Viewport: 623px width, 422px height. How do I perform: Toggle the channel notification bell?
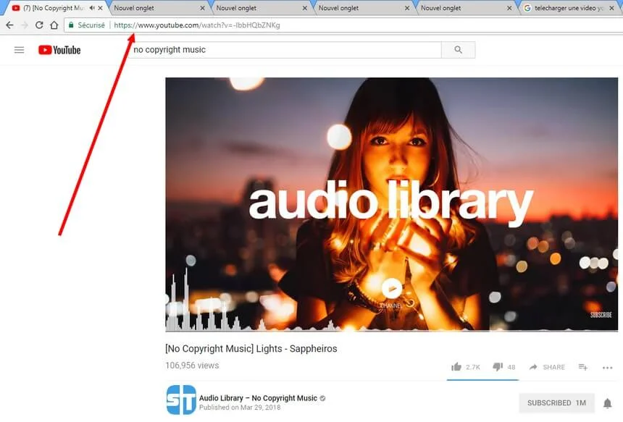pos(607,402)
